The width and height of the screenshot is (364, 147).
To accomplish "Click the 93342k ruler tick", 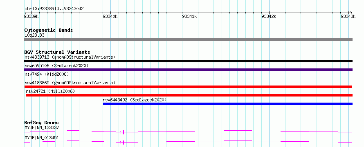I will [269, 16].
